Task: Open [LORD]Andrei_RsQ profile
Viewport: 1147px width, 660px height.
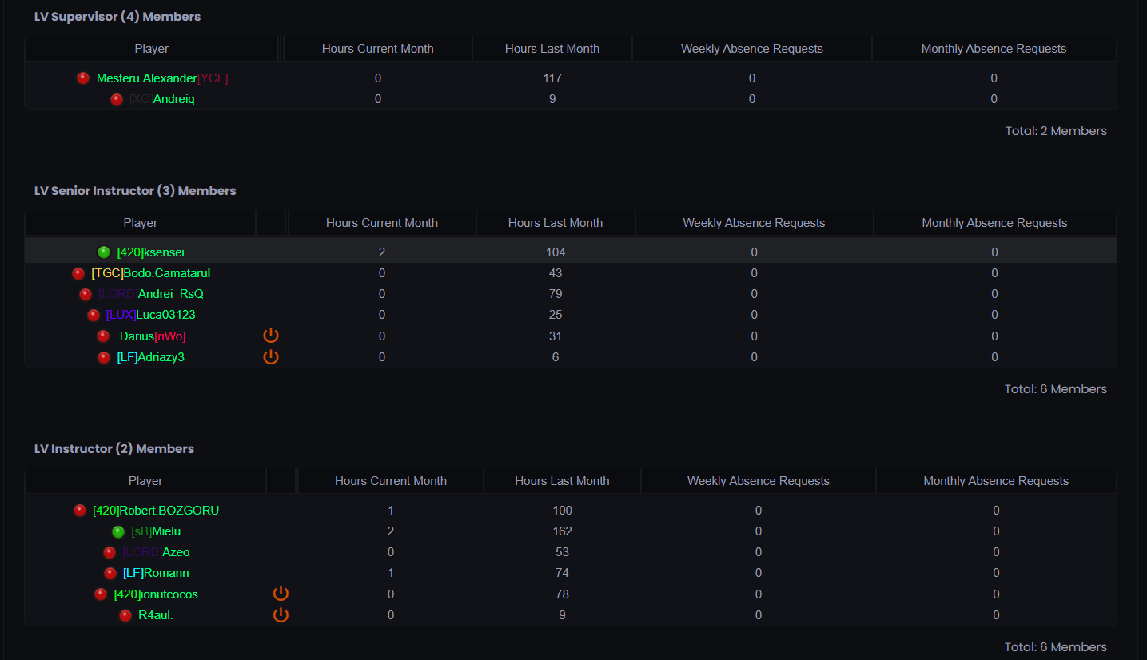Action: [151, 294]
